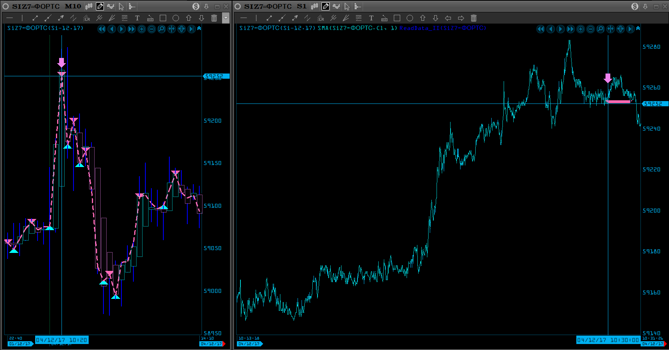The width and height of the screenshot is (669, 350).
Task: Toggle candlestick chart type in S1 window
Action: click(315, 6)
